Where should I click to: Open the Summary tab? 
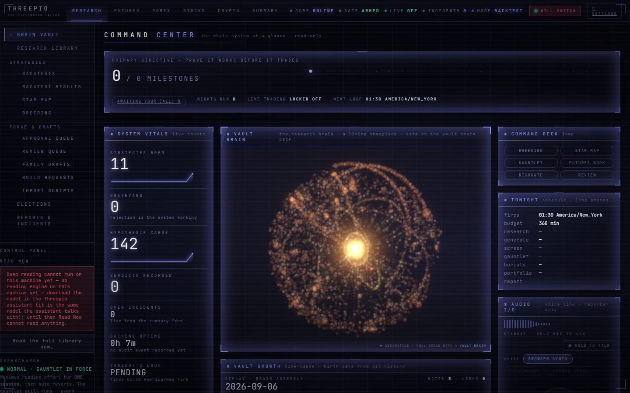(x=265, y=11)
